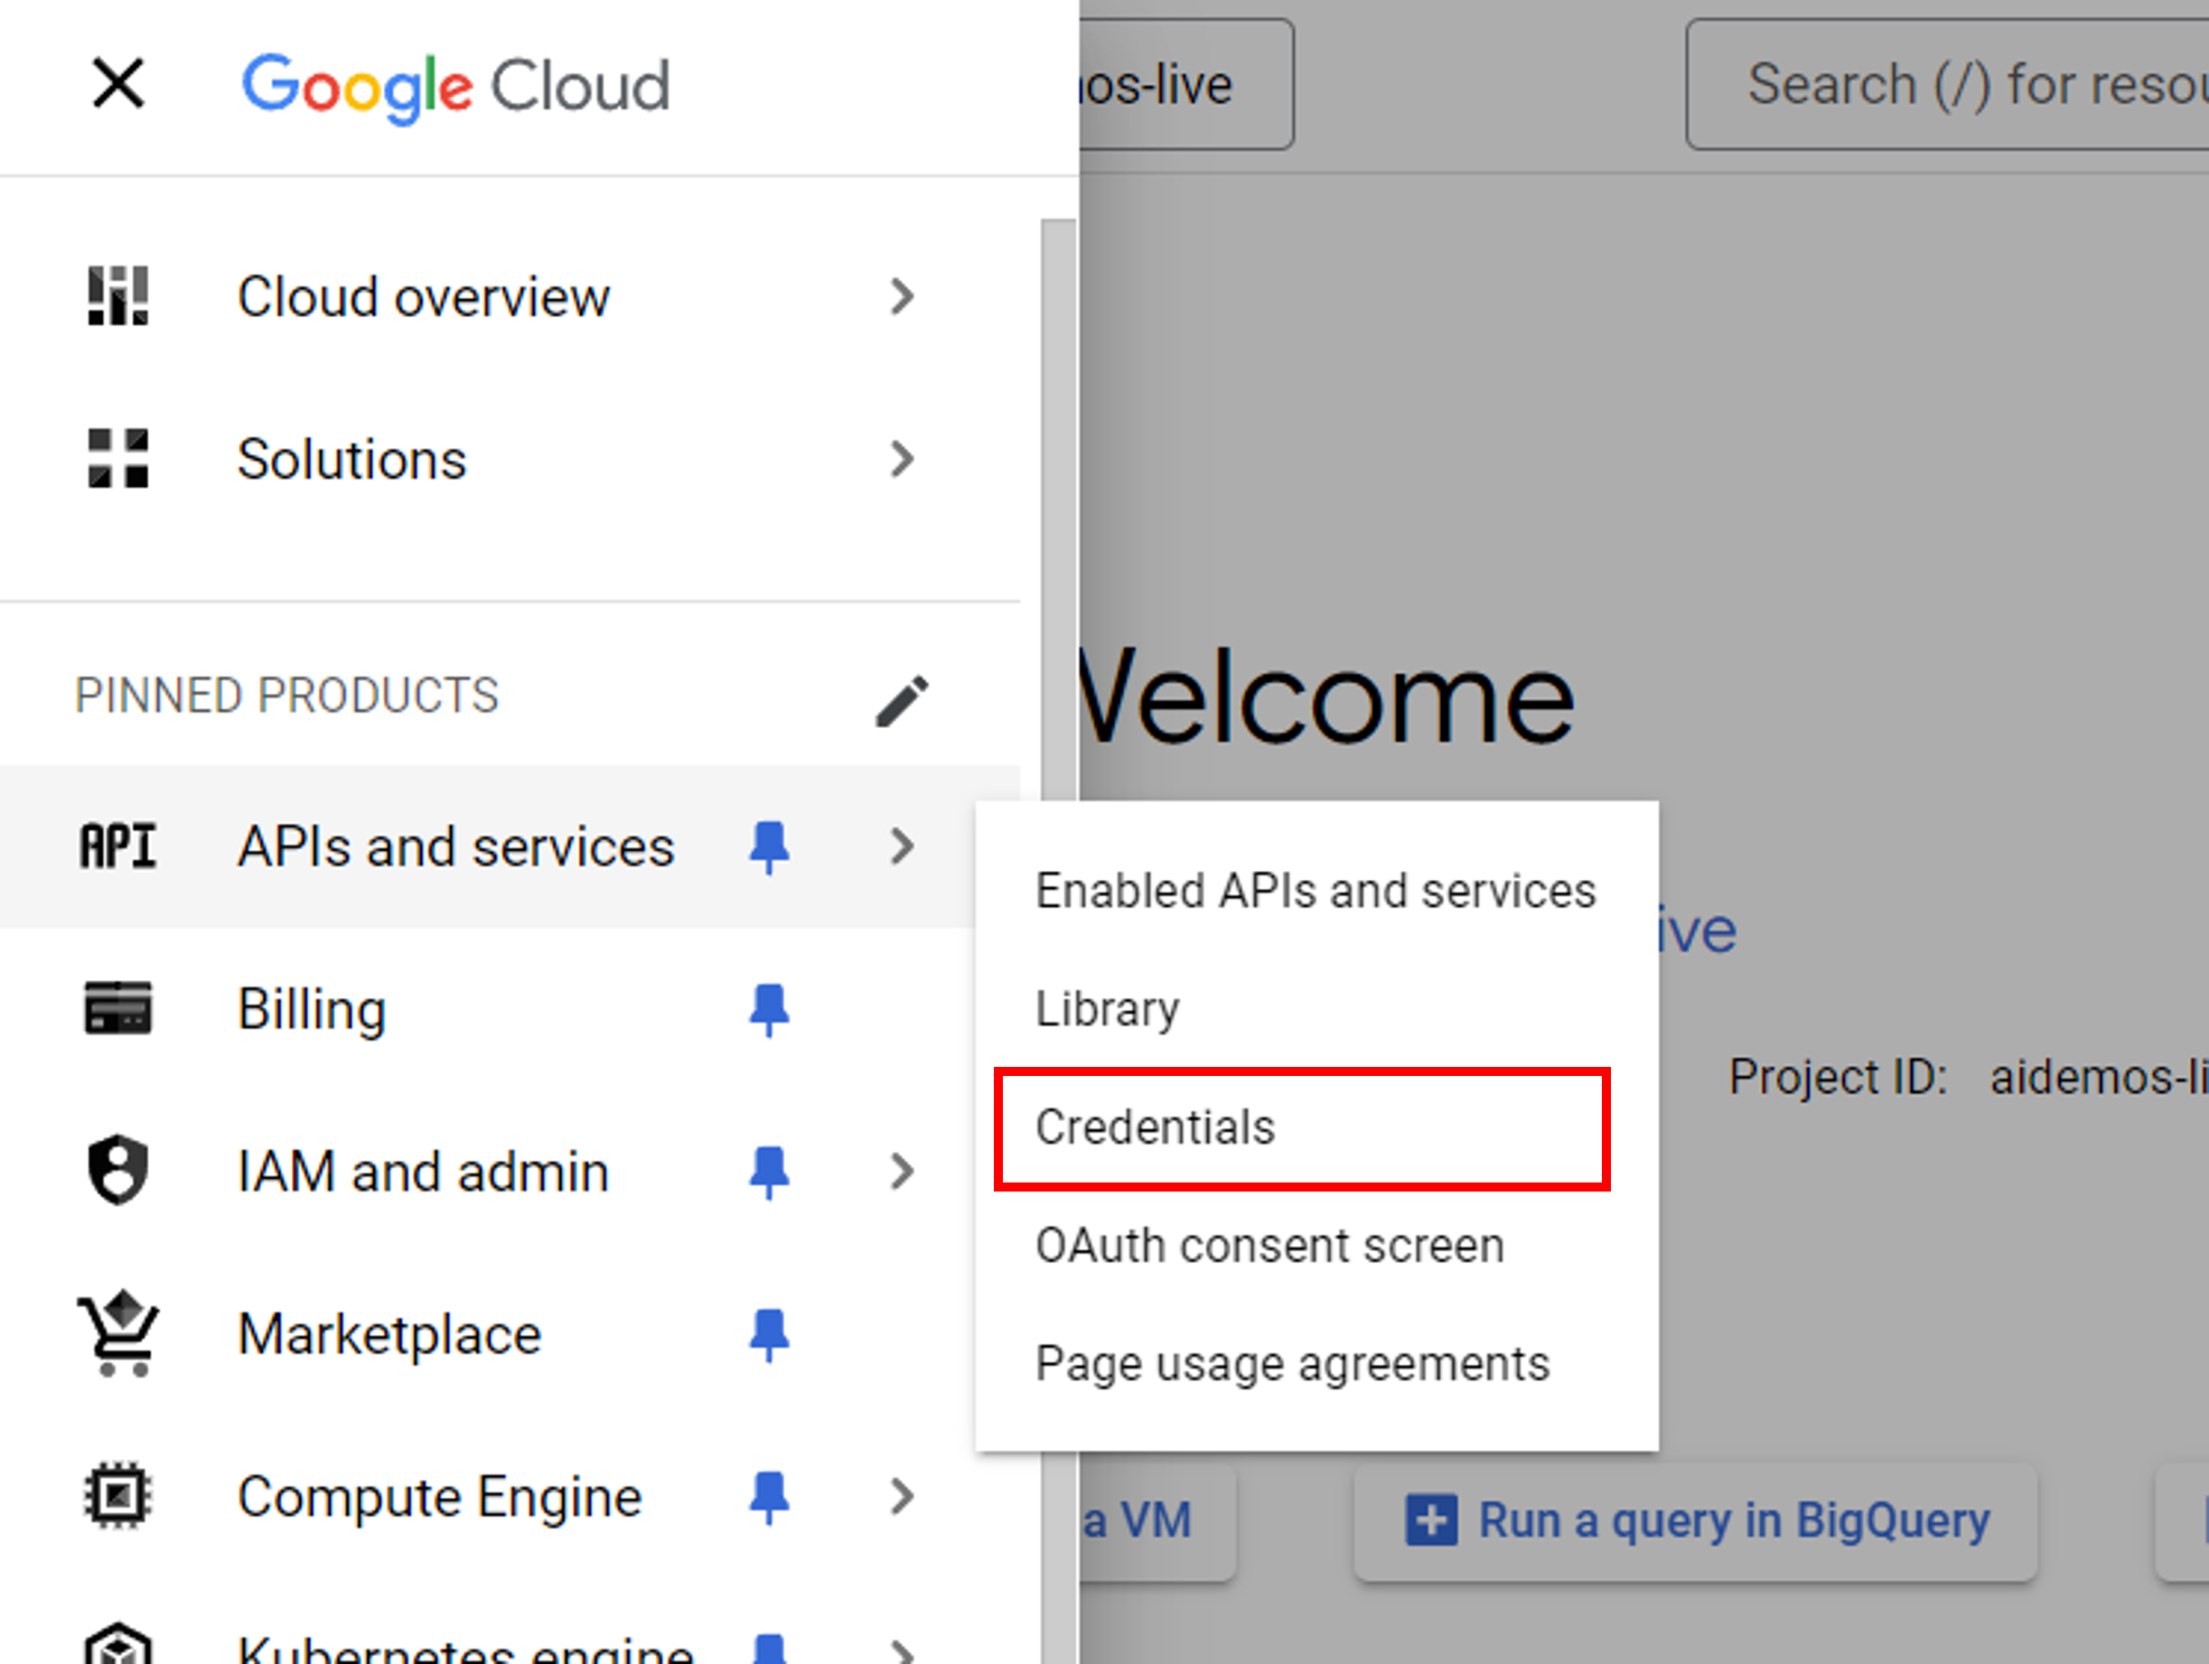Expand the APIs and services chevron
2209x1664 pixels.
(x=903, y=847)
